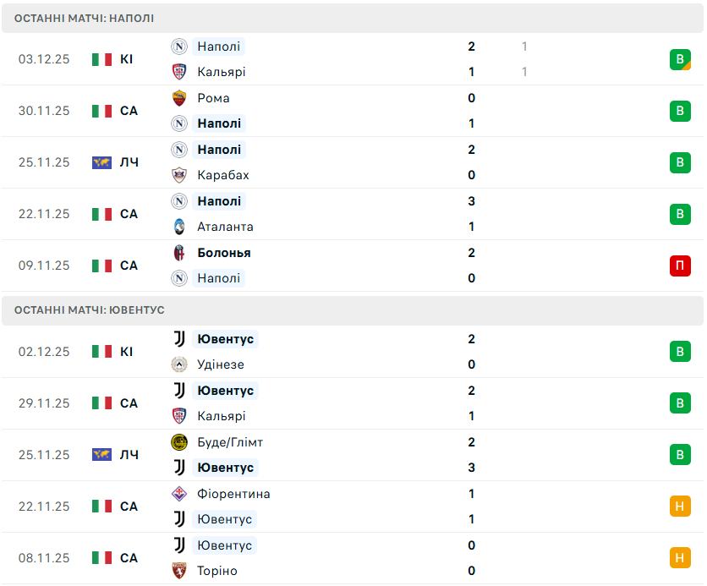Screen dimensions: 707x586
Task: Open the Napoli team link in the Atalanta match
Action: tap(218, 201)
